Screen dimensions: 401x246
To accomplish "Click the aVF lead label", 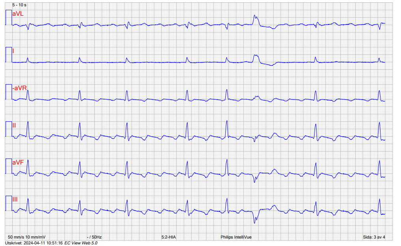I will 18,162.
